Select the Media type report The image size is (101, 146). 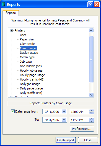pos(27,57)
